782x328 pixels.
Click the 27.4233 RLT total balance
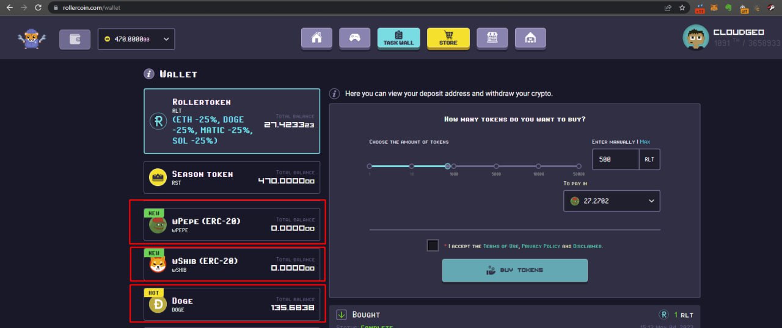click(x=289, y=124)
